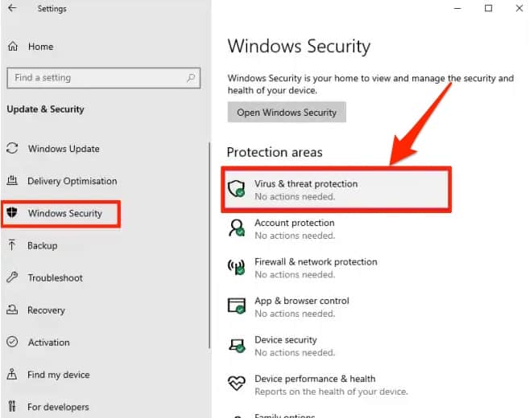Maximize the Settings window

(x=488, y=9)
